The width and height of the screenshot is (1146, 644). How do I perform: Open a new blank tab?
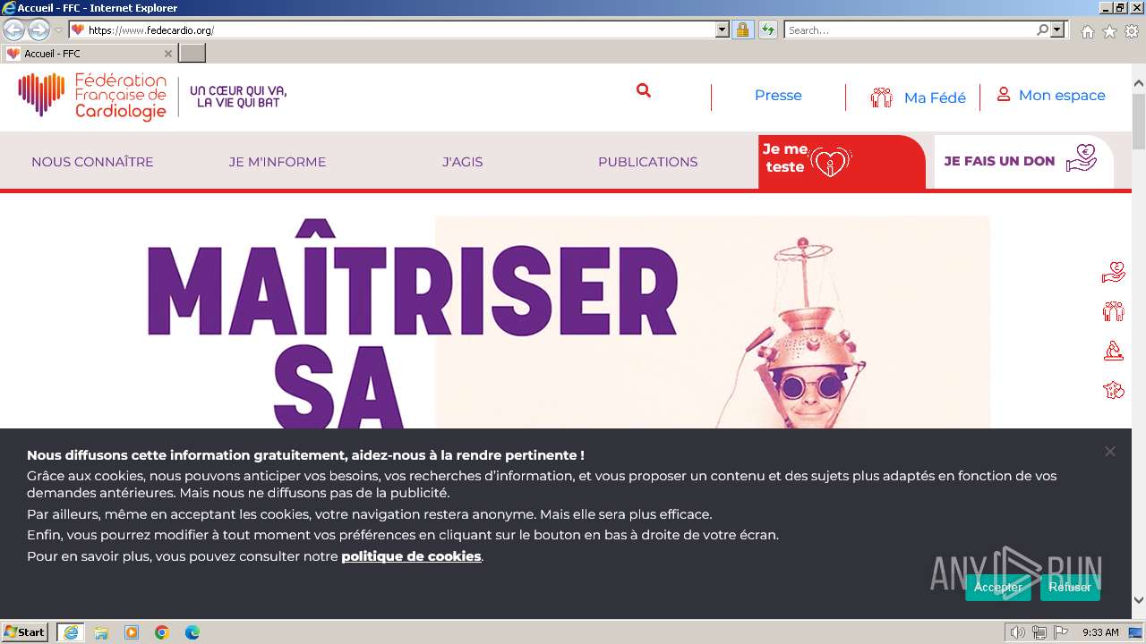(192, 54)
